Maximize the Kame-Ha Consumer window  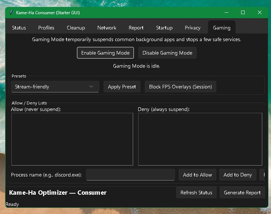tap(243, 12)
